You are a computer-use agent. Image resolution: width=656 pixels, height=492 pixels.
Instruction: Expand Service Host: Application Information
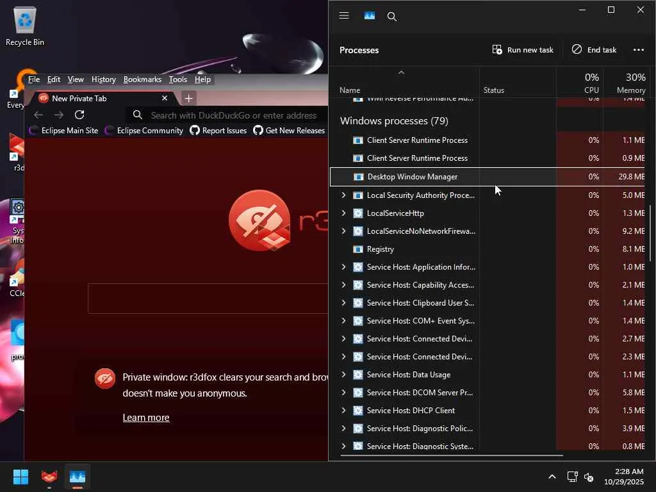pyautogui.click(x=343, y=267)
